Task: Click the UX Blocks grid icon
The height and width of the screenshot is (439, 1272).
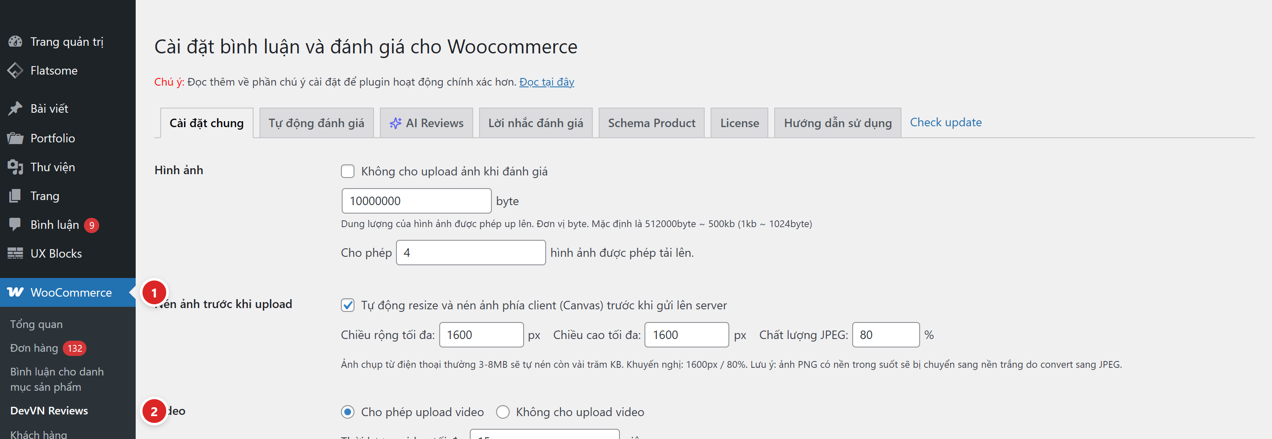Action: (x=15, y=253)
